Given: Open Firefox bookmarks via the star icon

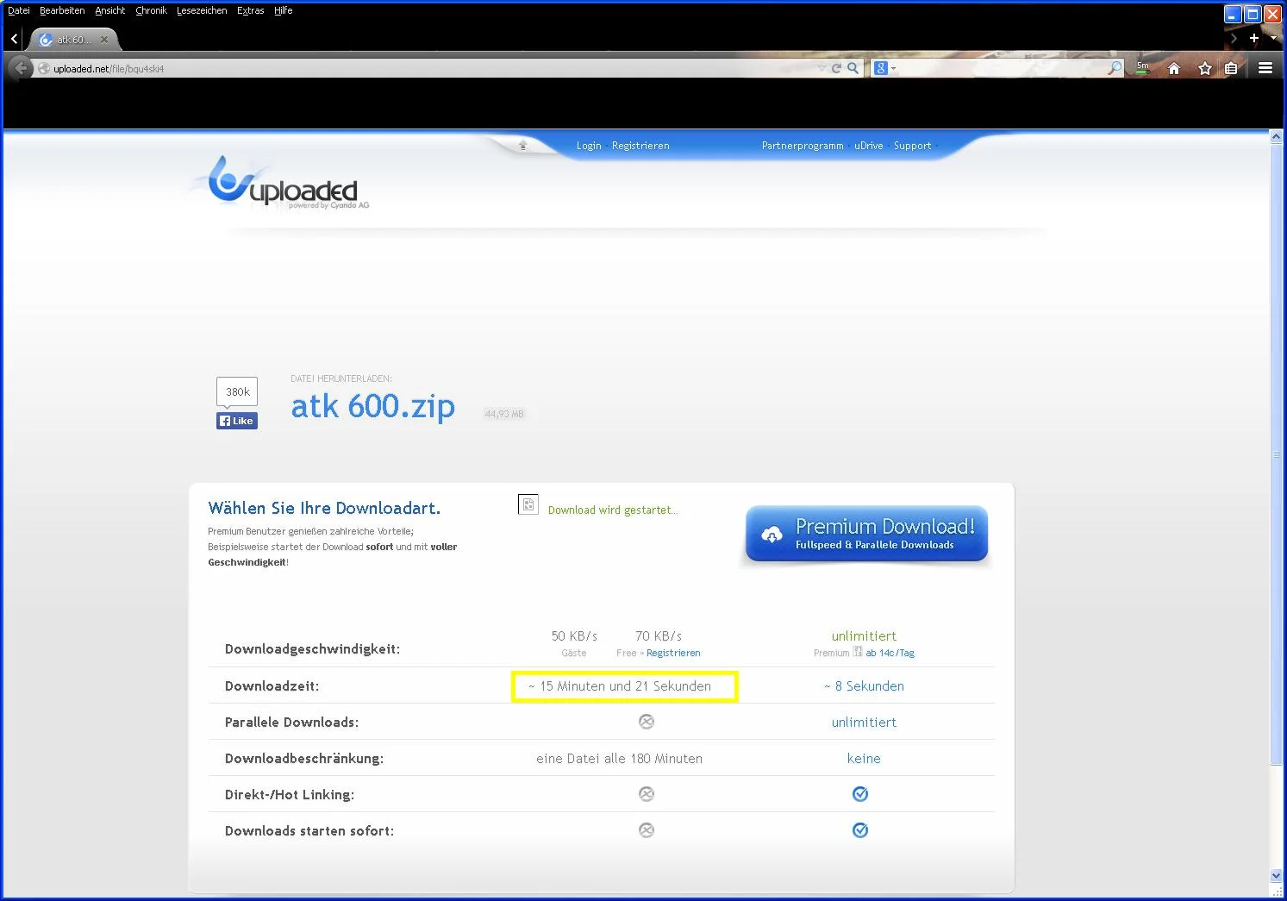Looking at the screenshot, I should coord(1203,66).
